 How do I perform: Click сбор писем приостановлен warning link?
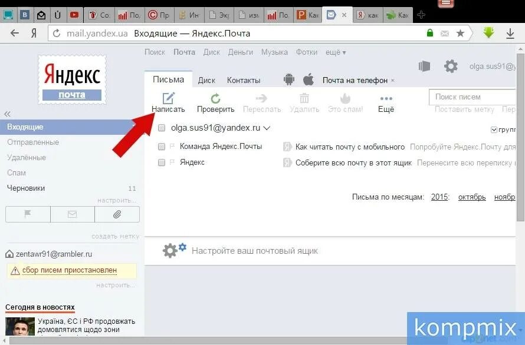[70, 270]
